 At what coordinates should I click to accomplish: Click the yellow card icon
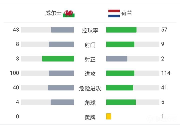point(108,116)
